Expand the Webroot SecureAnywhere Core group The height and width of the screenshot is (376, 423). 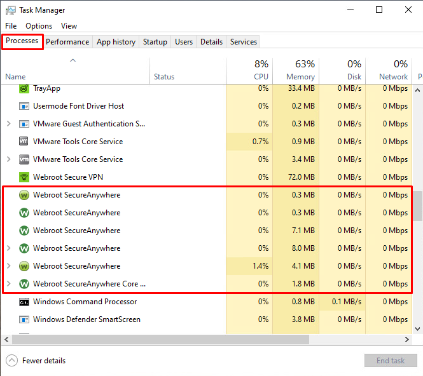coord(9,284)
